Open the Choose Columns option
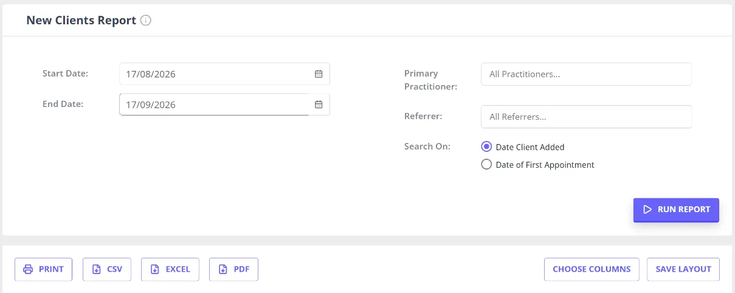 592,269
